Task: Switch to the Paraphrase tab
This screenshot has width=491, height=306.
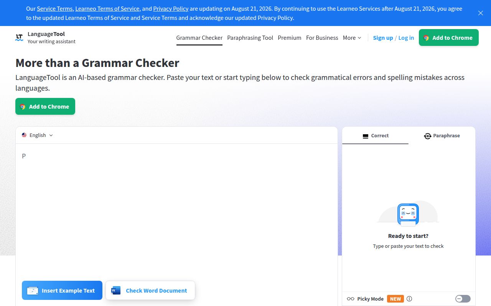Action: [x=442, y=135]
